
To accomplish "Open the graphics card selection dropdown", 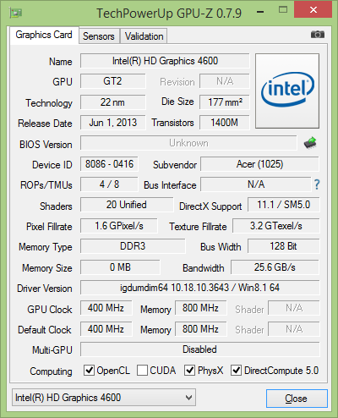I will [104, 398].
